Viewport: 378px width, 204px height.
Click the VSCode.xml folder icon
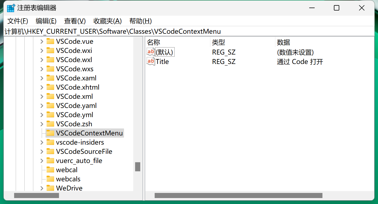(x=50, y=96)
